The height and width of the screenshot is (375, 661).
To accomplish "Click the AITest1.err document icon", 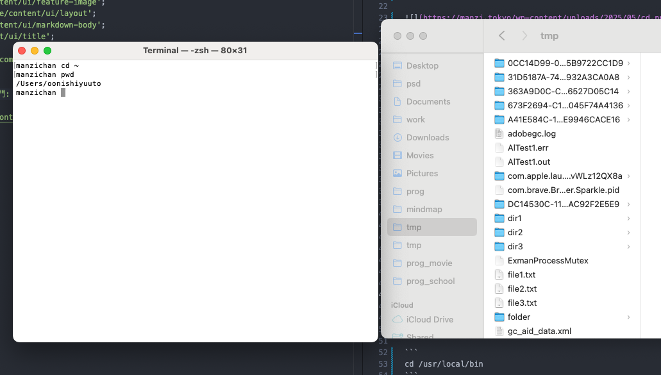I will click(499, 148).
